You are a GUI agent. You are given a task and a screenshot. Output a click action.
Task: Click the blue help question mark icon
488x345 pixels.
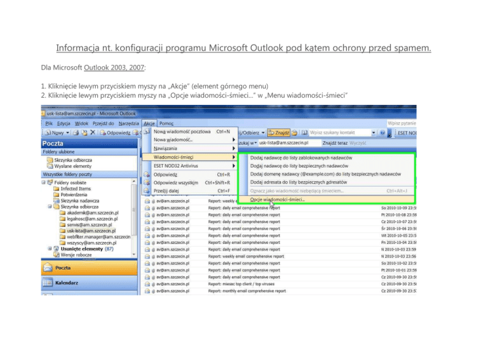(x=382, y=133)
